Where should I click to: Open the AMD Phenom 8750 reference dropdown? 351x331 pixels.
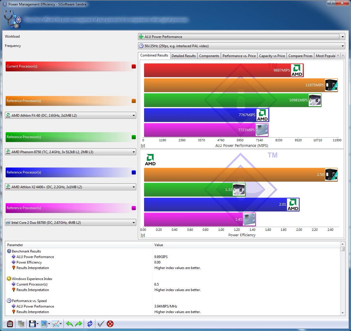click(x=70, y=152)
